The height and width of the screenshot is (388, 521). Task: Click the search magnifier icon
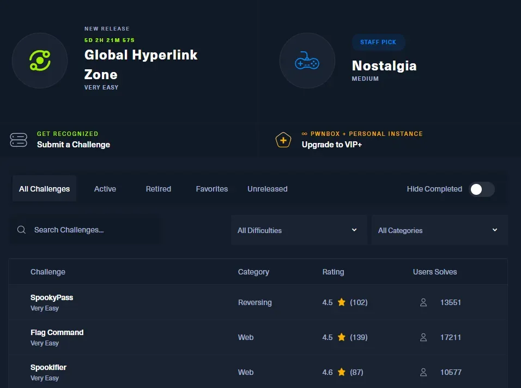click(x=22, y=230)
